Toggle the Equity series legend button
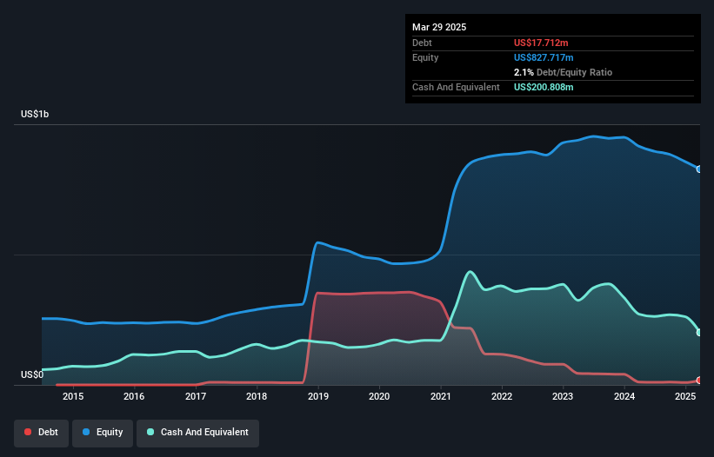714x457 pixels. click(103, 433)
